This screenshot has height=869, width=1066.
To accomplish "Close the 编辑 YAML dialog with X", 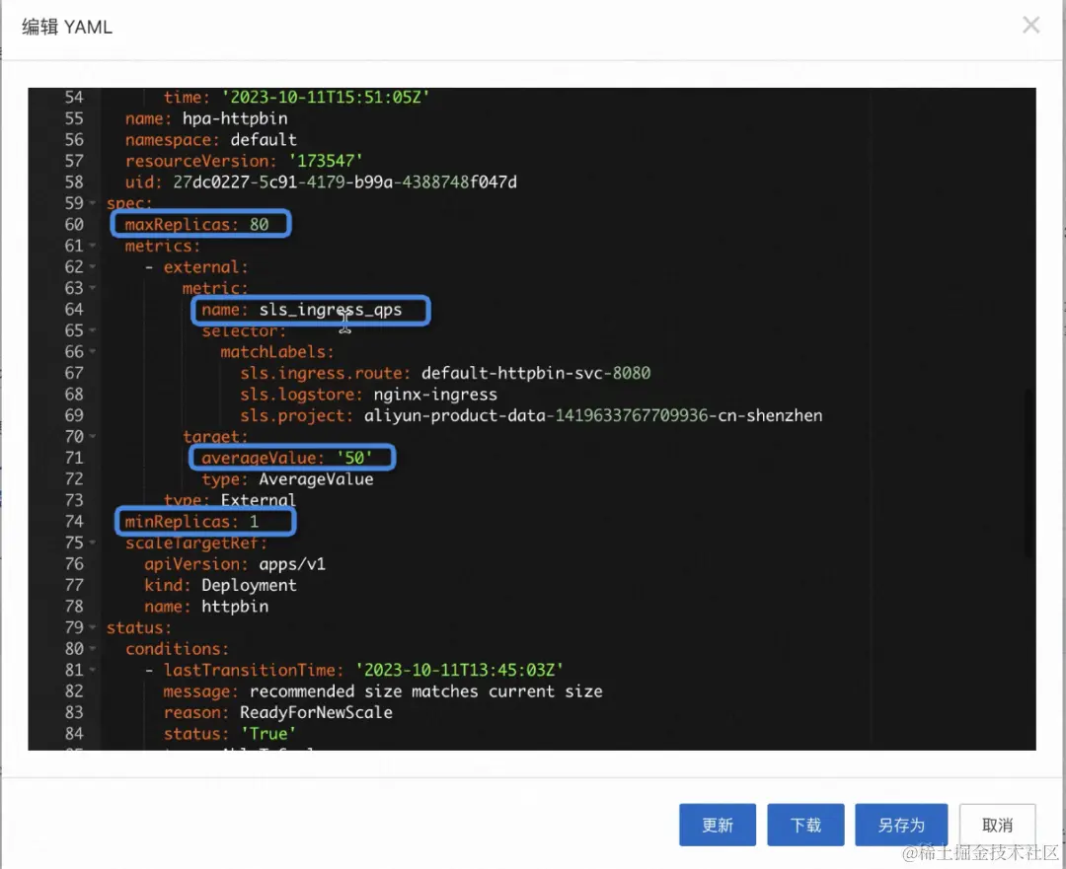I will (1030, 25).
